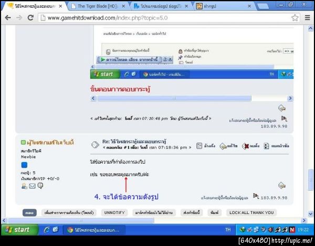Viewport: 315px width, 246px height.
Task: Click the report-to-moderator link in the first post
Action: coord(253,121)
